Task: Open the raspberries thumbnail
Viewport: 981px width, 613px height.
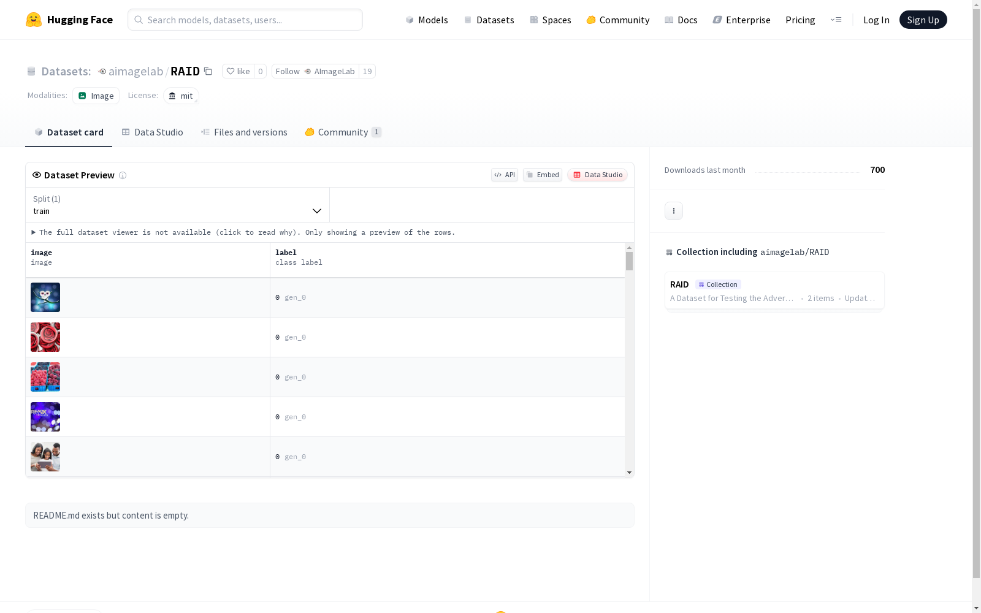Action: pyautogui.click(x=45, y=377)
